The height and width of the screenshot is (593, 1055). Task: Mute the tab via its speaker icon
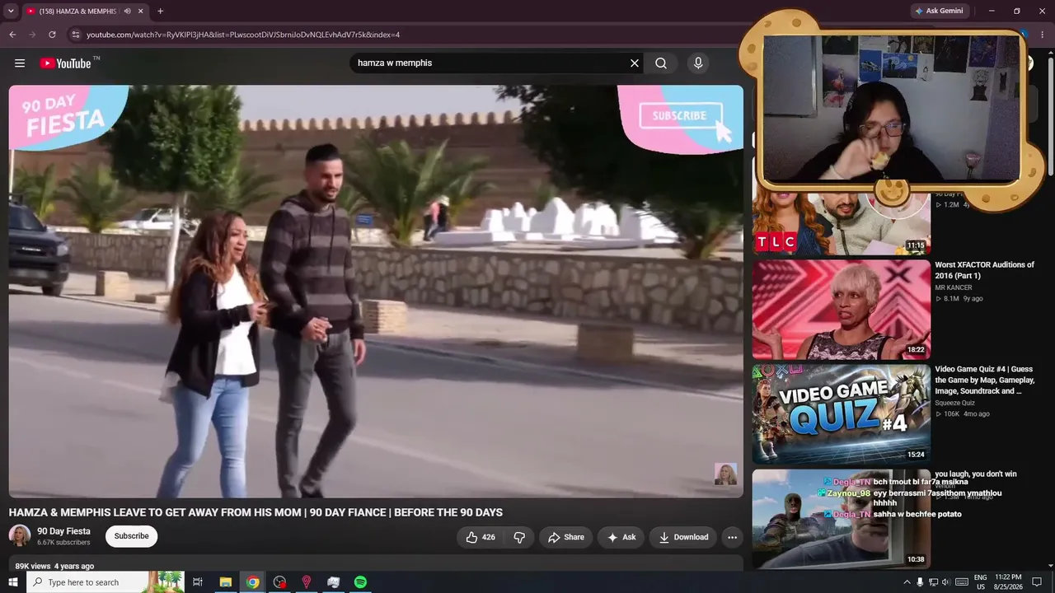tap(127, 12)
